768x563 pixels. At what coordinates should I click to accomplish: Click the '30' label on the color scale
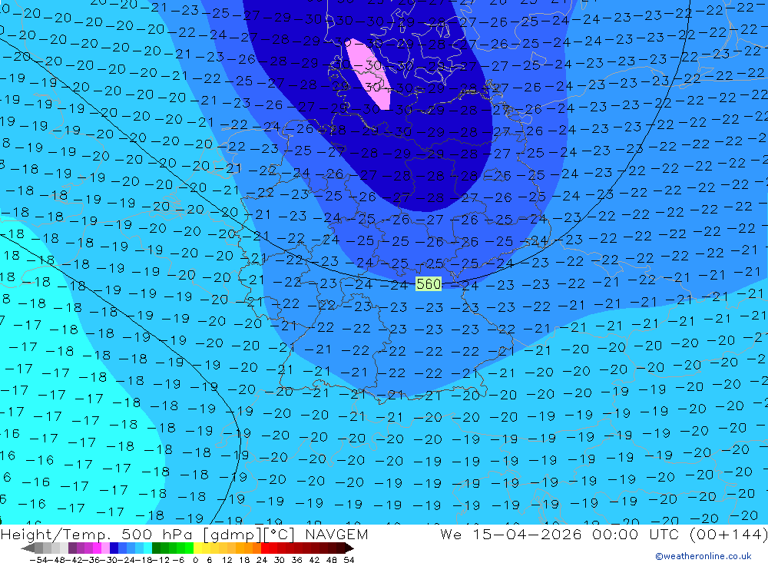click(280, 559)
